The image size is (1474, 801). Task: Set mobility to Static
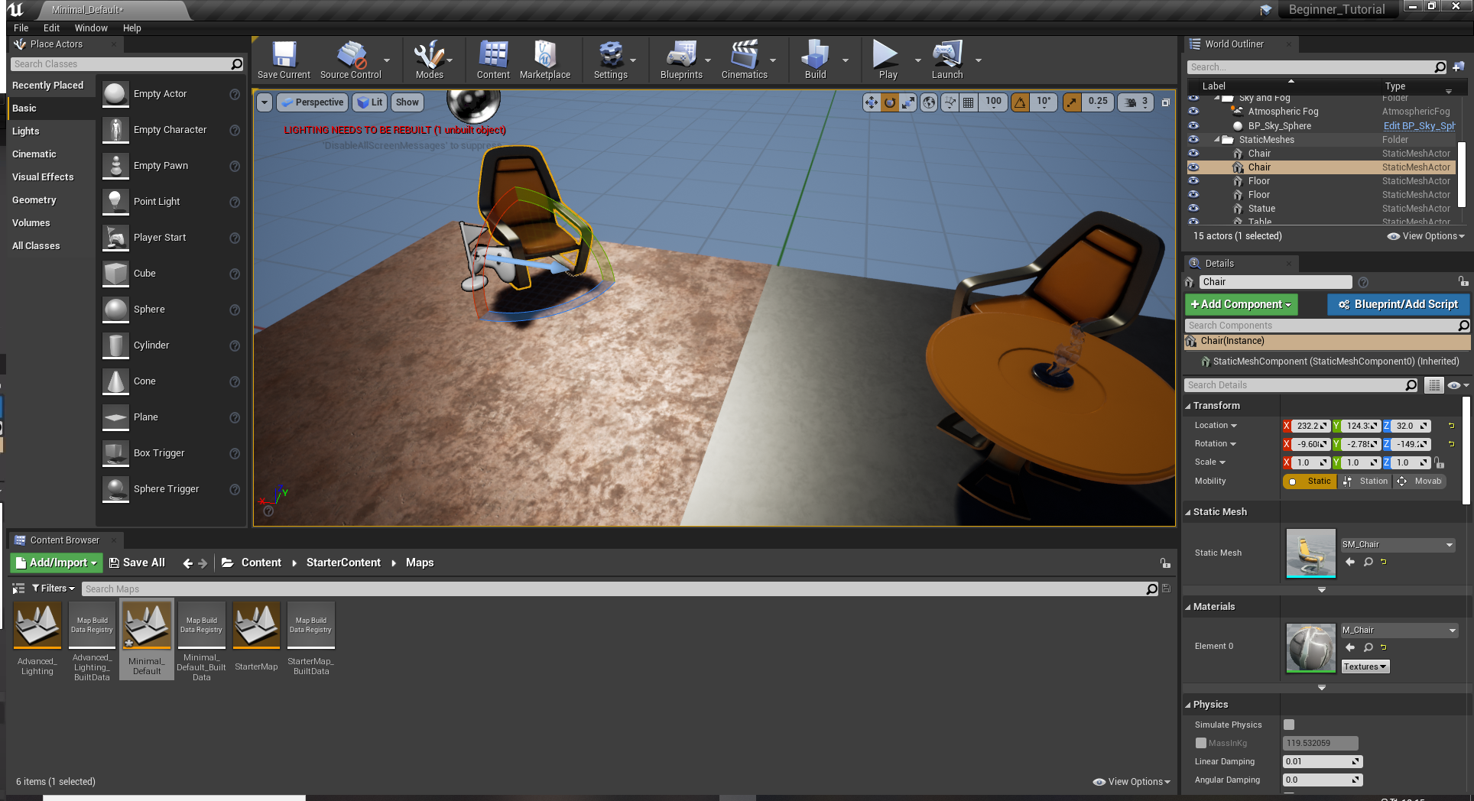[1310, 482]
